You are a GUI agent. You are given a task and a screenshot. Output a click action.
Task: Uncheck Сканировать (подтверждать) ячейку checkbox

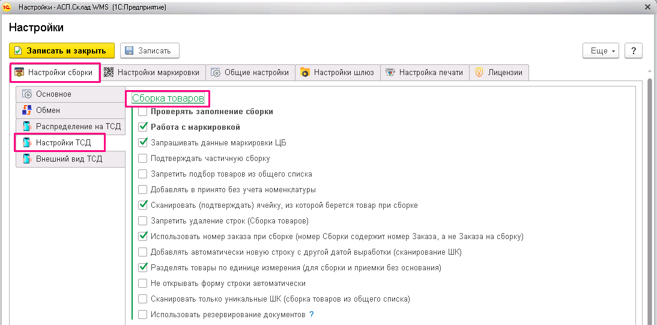coord(143,205)
